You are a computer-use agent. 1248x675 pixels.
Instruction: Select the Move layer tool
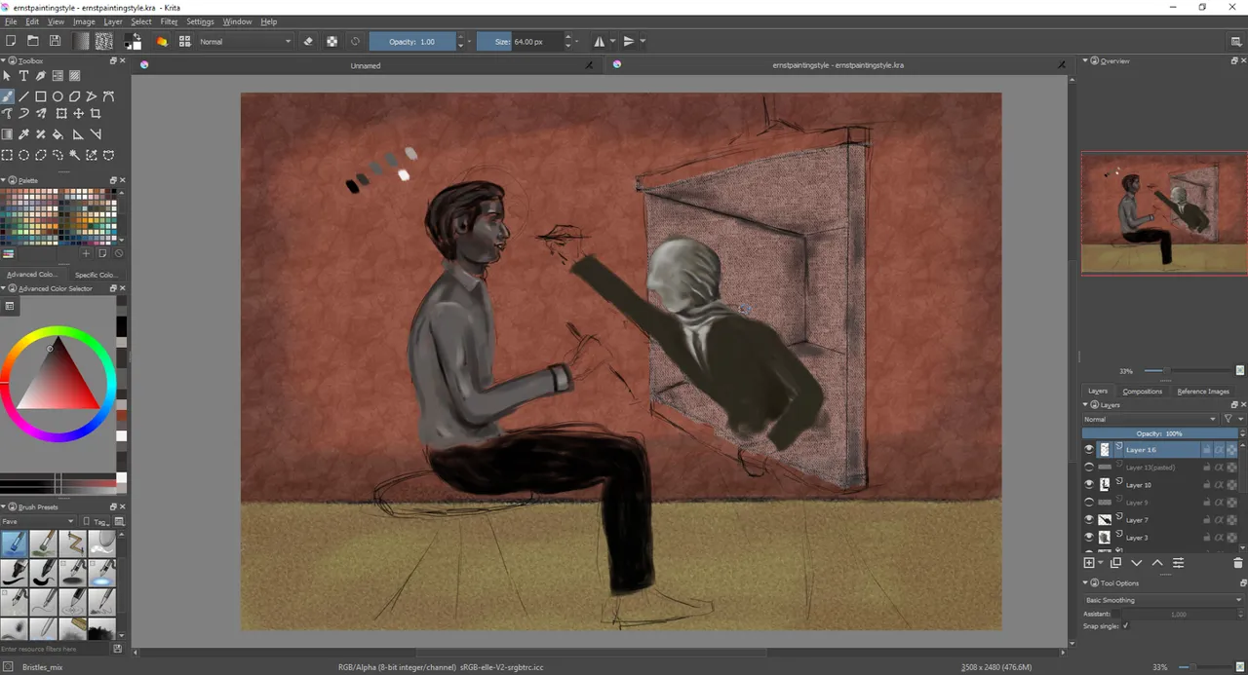(78, 114)
